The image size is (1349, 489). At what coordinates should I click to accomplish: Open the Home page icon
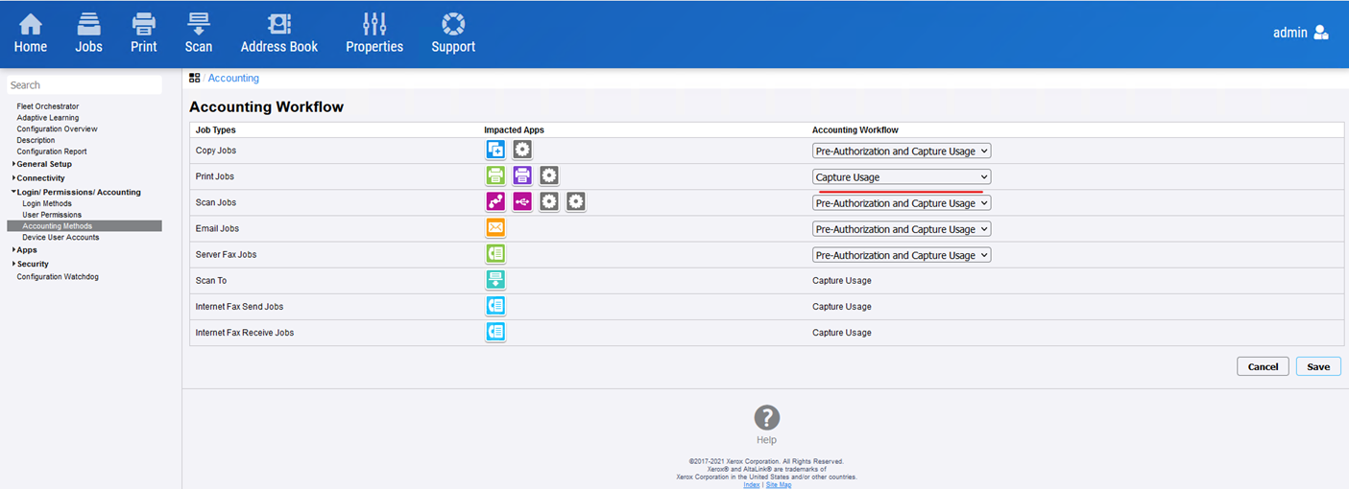pos(31,25)
